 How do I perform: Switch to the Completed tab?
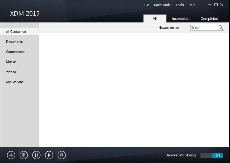click(209, 18)
